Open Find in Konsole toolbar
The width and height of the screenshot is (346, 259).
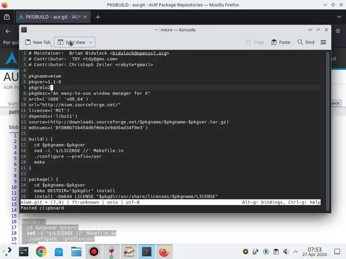point(306,42)
